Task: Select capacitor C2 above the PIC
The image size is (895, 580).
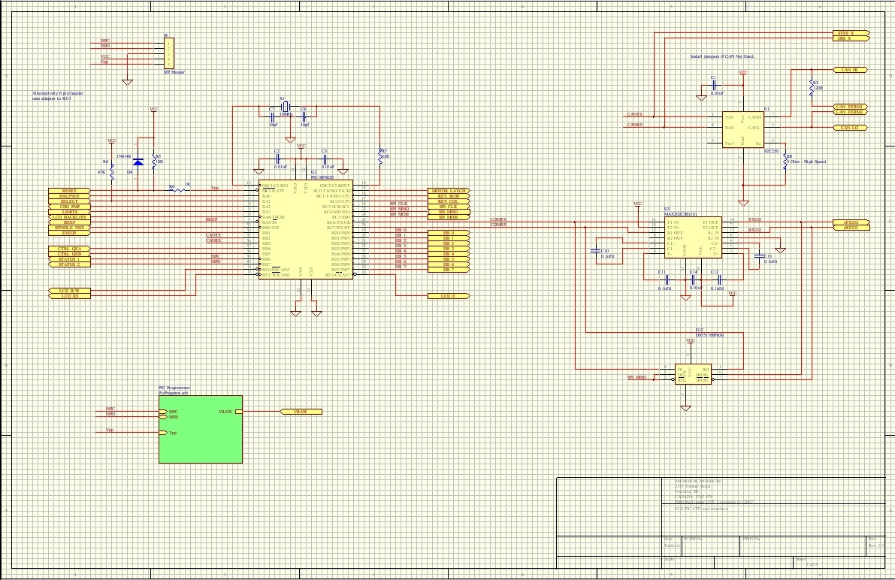Action: point(277,159)
